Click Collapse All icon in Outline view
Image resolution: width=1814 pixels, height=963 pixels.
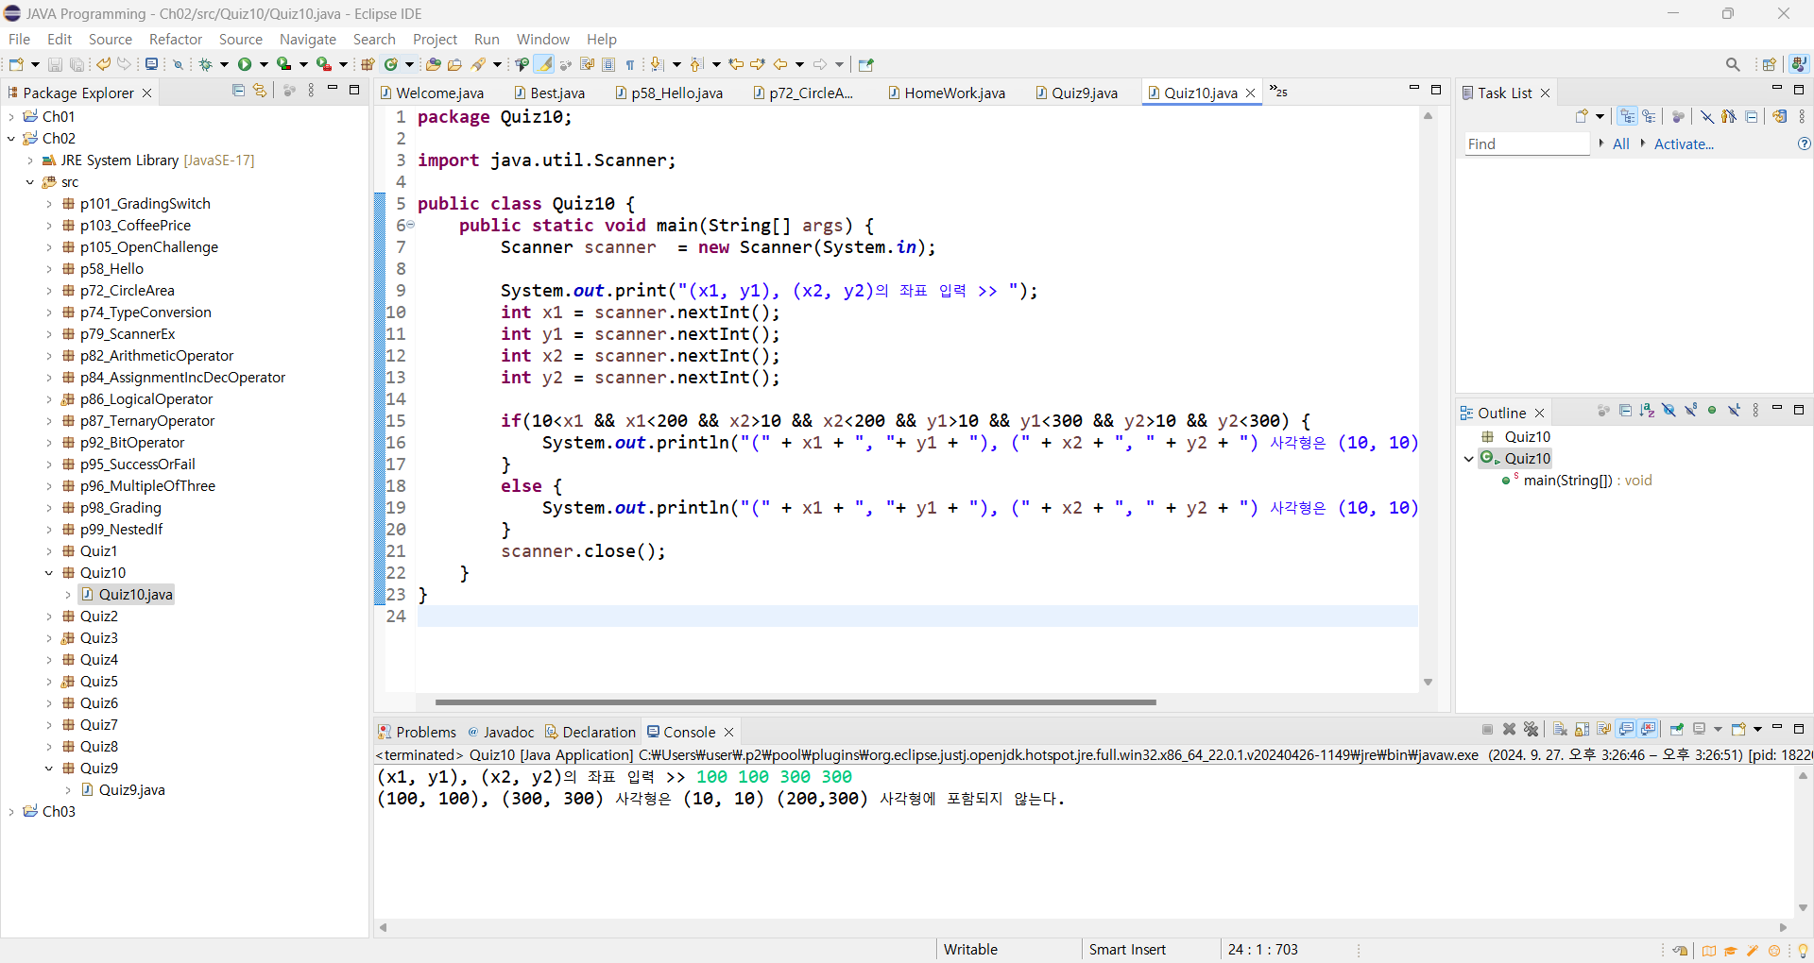[x=1625, y=411]
